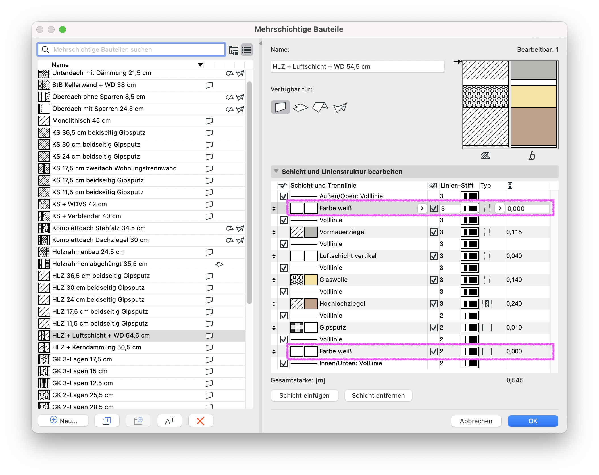Click the grey Vormauerziegel color swatch

tap(311, 232)
